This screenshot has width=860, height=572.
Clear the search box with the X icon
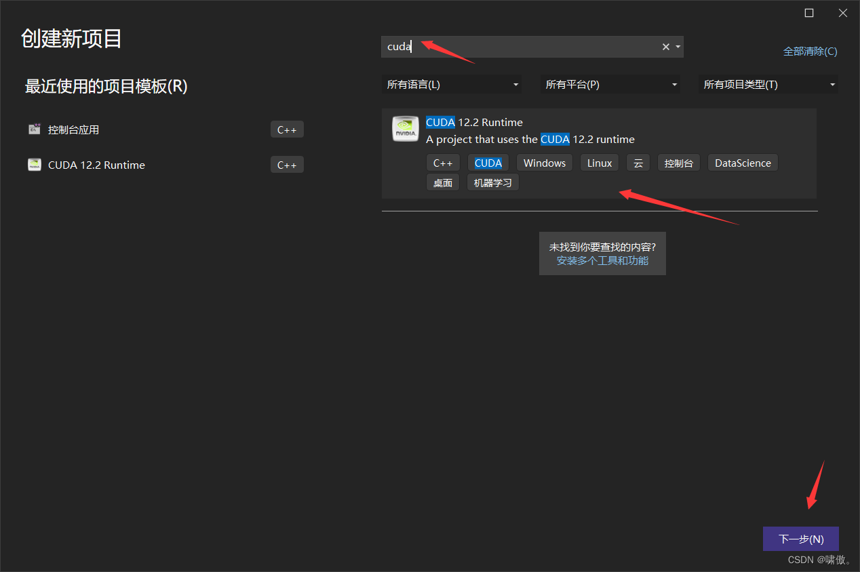tap(665, 46)
